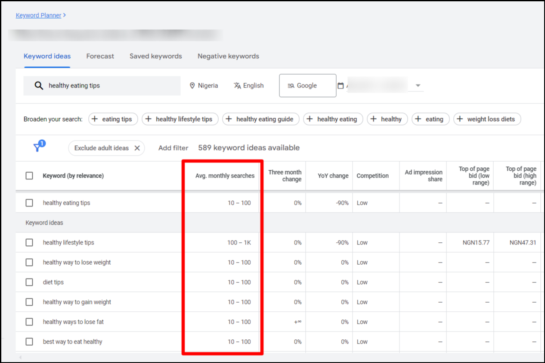
Task: Click the +∞ three month change value
Action: pyautogui.click(x=297, y=322)
